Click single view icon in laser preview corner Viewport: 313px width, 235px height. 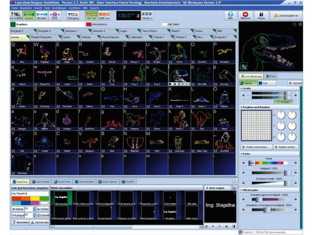[294, 24]
